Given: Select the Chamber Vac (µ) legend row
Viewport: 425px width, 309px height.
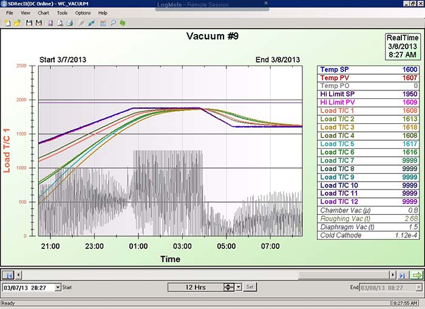Looking at the screenshot, I should pos(368,210).
